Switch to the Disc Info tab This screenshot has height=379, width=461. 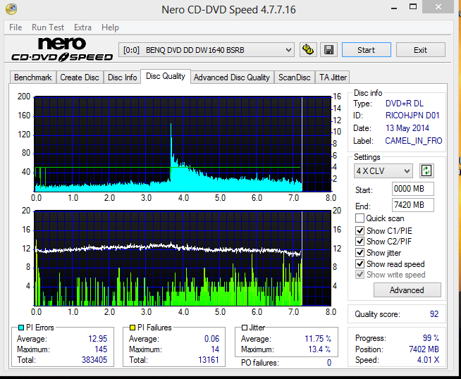pos(123,77)
